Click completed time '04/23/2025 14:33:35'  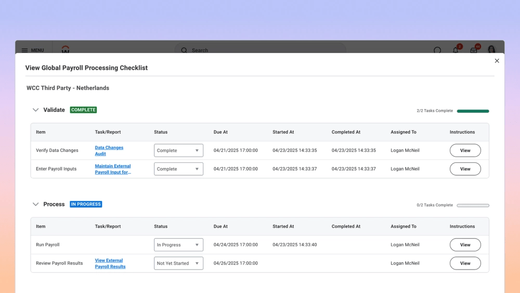(354, 150)
